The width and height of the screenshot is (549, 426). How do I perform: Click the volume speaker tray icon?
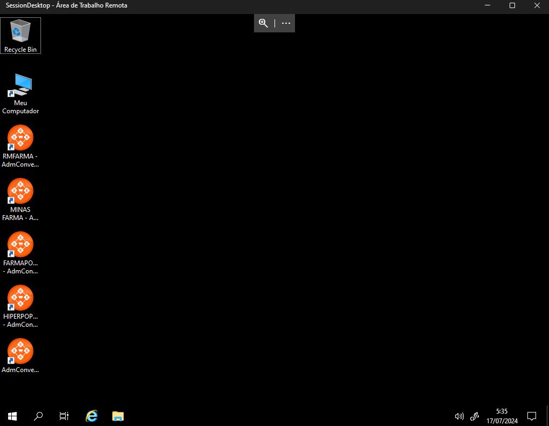[459, 416]
